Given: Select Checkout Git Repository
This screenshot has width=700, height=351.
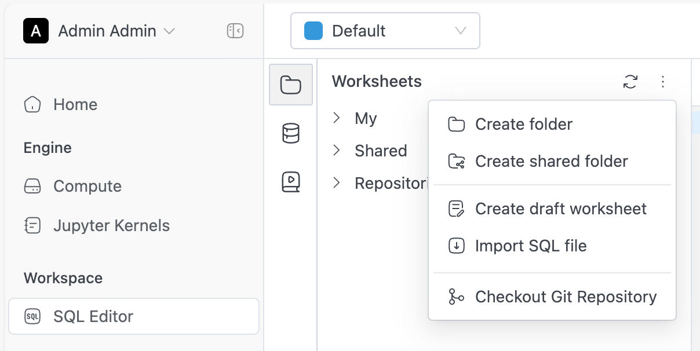Looking at the screenshot, I should click(x=552, y=297).
